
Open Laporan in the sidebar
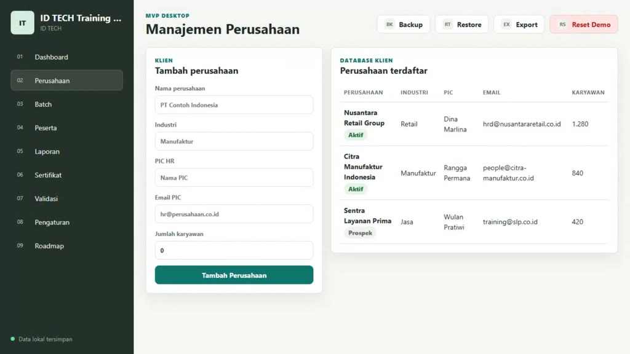[x=66, y=151]
